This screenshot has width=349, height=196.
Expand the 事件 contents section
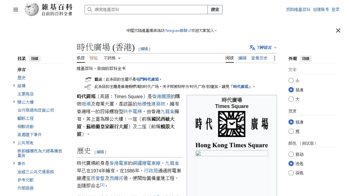(x=14, y=163)
